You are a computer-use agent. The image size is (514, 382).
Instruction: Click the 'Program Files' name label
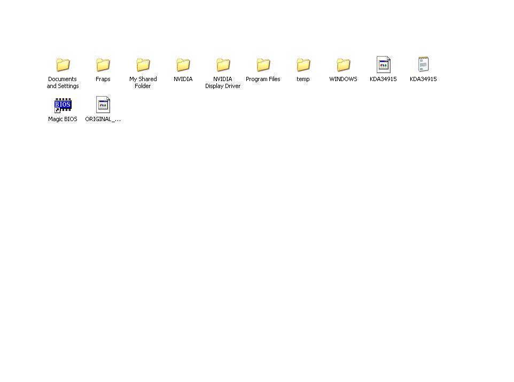pyautogui.click(x=263, y=79)
